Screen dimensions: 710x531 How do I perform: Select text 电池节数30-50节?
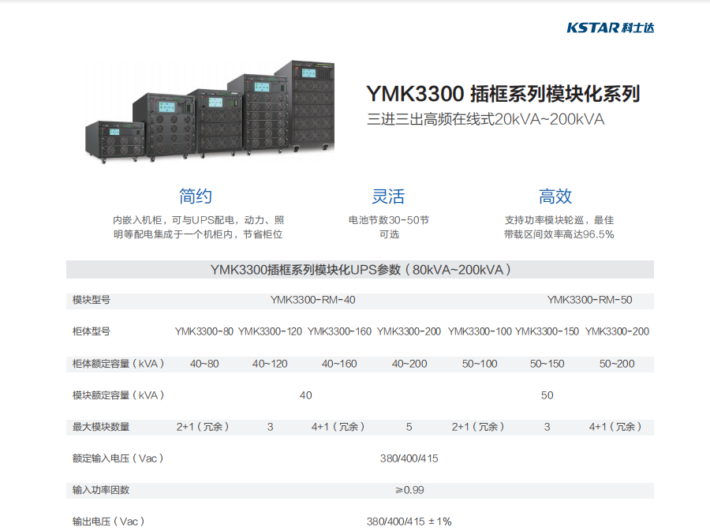point(388,220)
